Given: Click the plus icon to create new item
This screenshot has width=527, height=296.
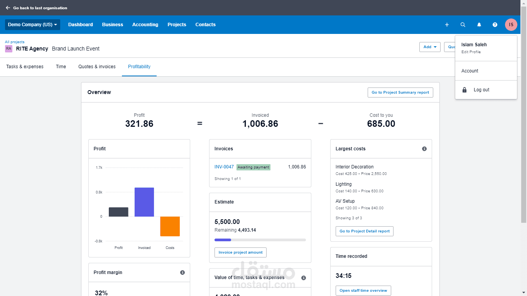Looking at the screenshot, I should (447, 24).
